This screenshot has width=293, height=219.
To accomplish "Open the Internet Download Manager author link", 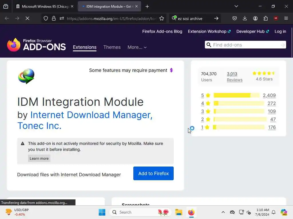I will coord(91,115).
